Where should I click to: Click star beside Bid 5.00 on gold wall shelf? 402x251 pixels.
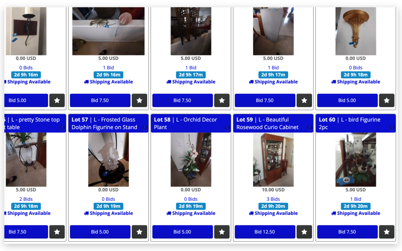pyautogui.click(x=387, y=100)
